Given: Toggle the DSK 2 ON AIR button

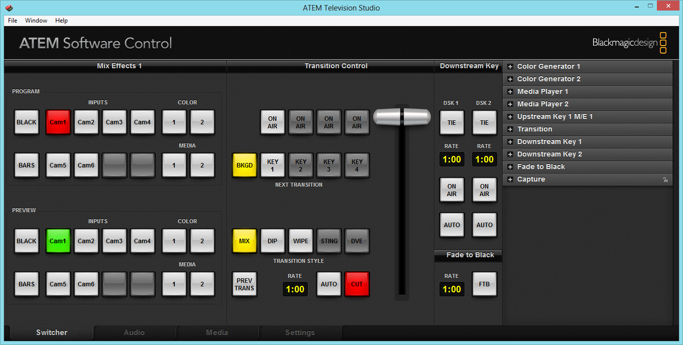Looking at the screenshot, I should coord(484,190).
